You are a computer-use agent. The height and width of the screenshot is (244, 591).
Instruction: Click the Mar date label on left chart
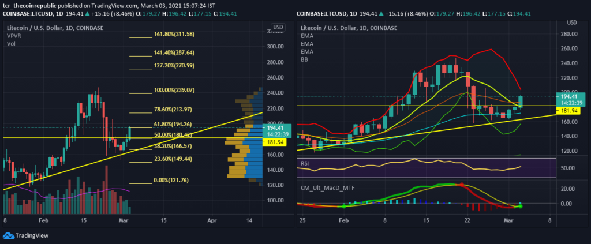pyautogui.click(x=124, y=220)
